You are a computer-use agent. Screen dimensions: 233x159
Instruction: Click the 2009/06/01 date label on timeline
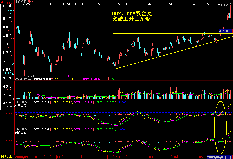219,157
